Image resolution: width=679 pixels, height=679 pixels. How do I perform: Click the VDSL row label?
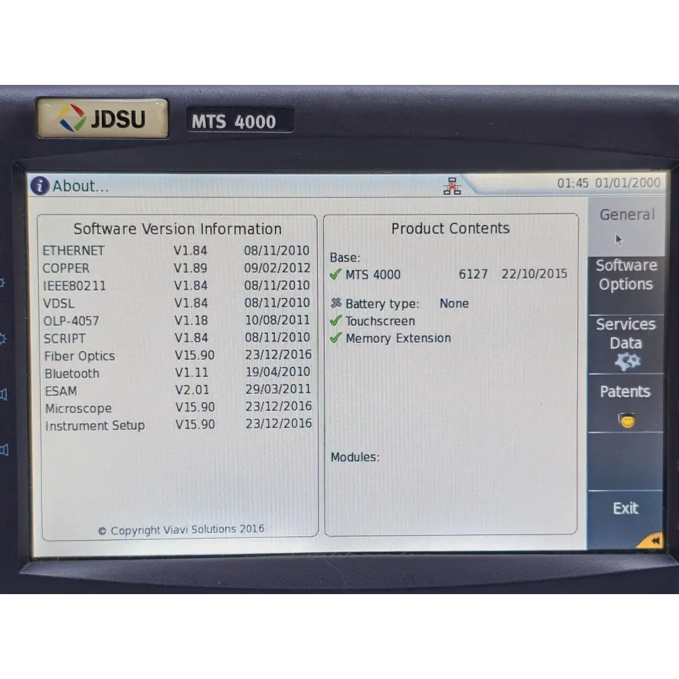click(58, 304)
